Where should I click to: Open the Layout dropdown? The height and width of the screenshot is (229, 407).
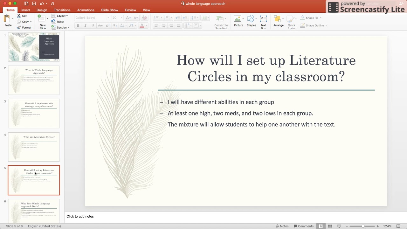pos(60,16)
